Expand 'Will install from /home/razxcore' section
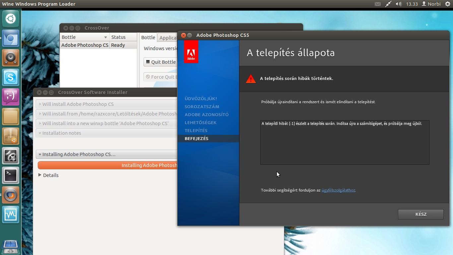Image resolution: width=453 pixels, height=255 pixels. pyautogui.click(x=106, y=114)
